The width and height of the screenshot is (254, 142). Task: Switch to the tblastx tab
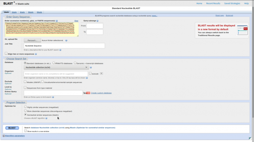(40, 12)
